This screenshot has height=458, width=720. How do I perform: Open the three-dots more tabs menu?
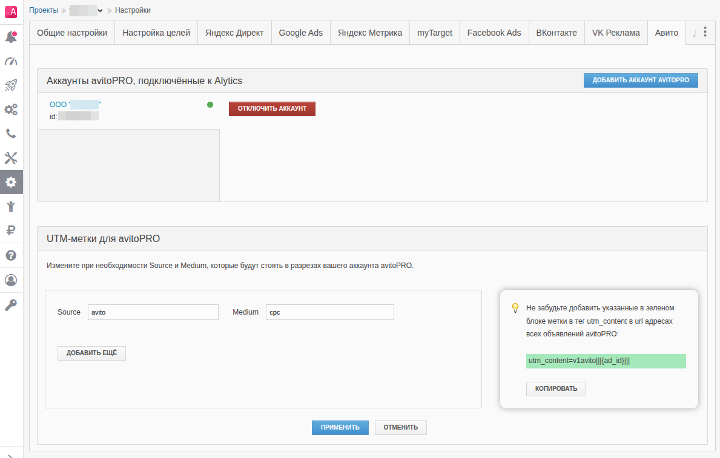705,31
